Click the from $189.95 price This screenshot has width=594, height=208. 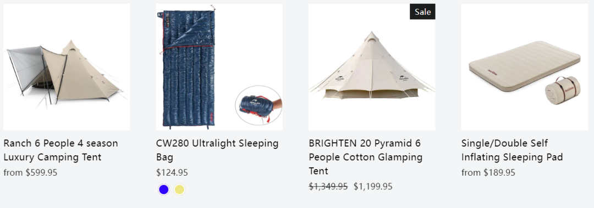(488, 173)
